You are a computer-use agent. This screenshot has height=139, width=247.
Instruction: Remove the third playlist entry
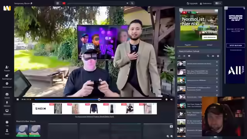[x=217, y=82]
